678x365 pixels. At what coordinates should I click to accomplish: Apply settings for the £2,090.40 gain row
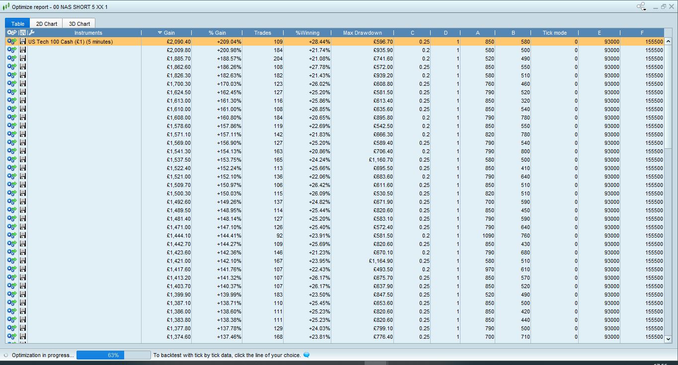coord(11,42)
